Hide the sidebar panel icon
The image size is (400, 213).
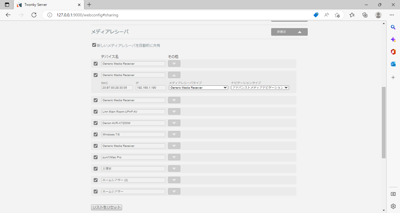coord(393,194)
